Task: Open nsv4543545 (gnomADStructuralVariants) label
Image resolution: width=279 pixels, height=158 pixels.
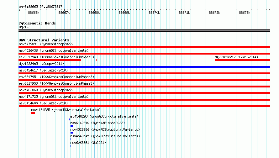Action: pyautogui.click(x=105, y=136)
